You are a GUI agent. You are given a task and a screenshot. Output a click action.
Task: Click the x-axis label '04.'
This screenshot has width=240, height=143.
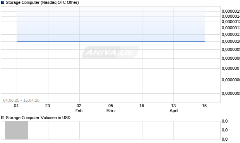click(17, 106)
